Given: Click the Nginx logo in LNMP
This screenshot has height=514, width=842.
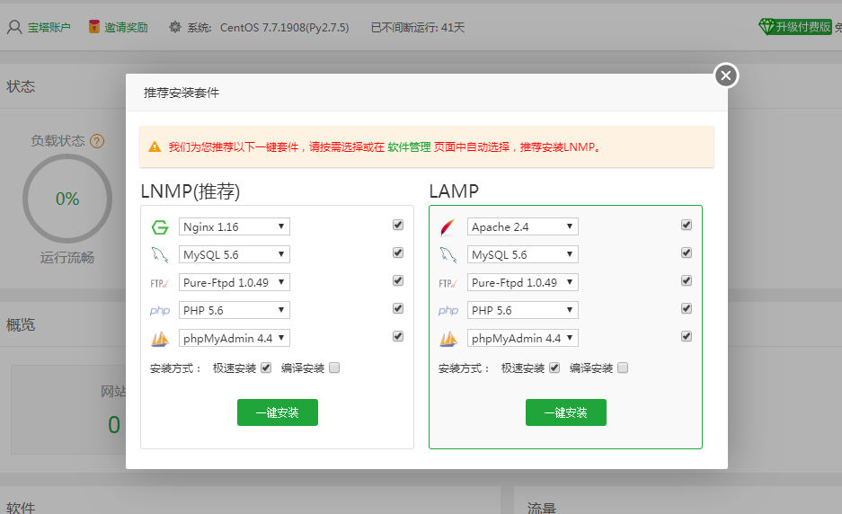Looking at the screenshot, I should click(159, 227).
